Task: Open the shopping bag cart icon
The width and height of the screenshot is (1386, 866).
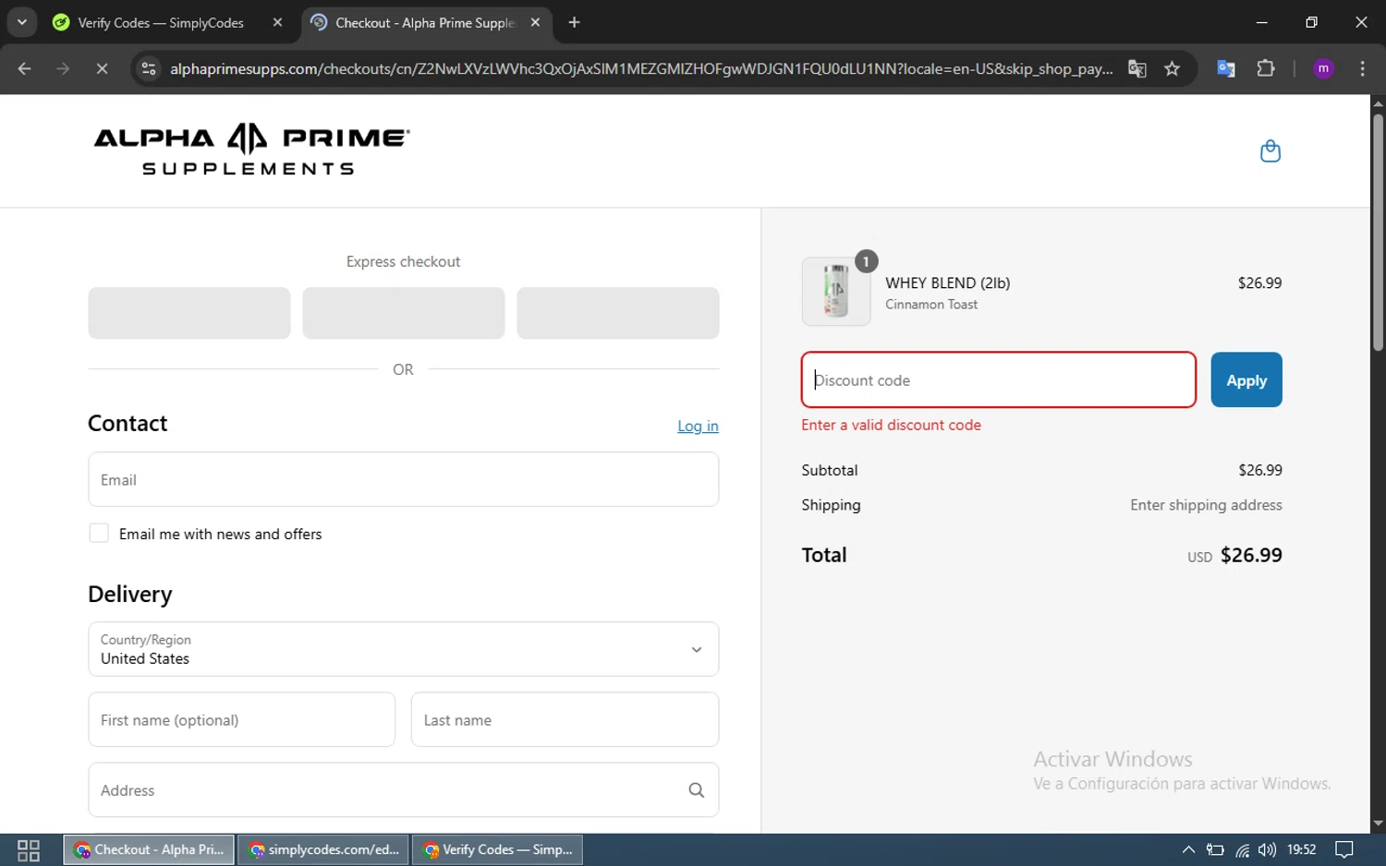Action: (x=1270, y=151)
